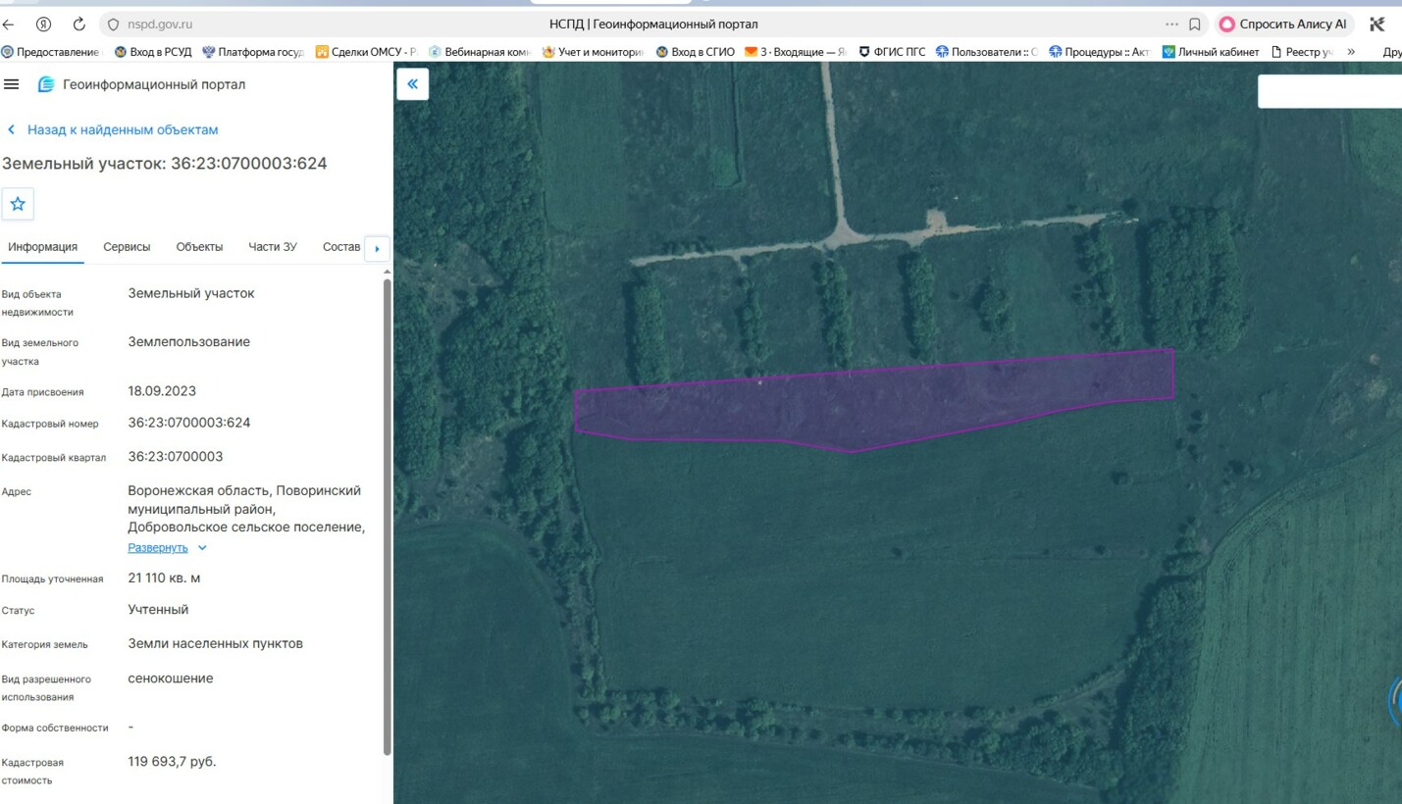Screen dimensions: 1402x804
Task: Bookmark this page with the bookmark icon
Action: (x=1195, y=25)
